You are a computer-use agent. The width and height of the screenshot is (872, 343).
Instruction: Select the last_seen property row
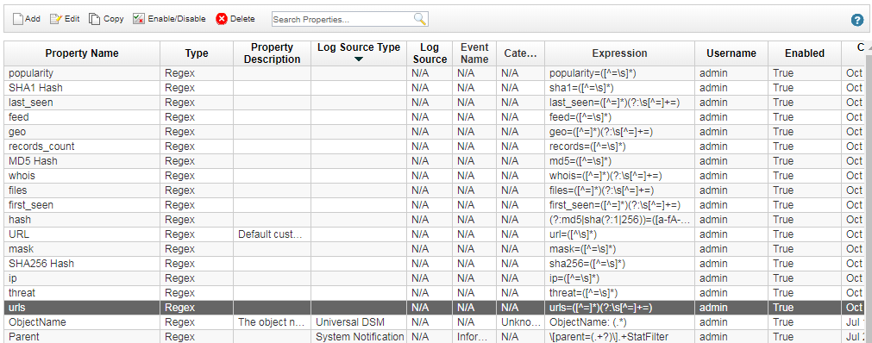click(434, 103)
